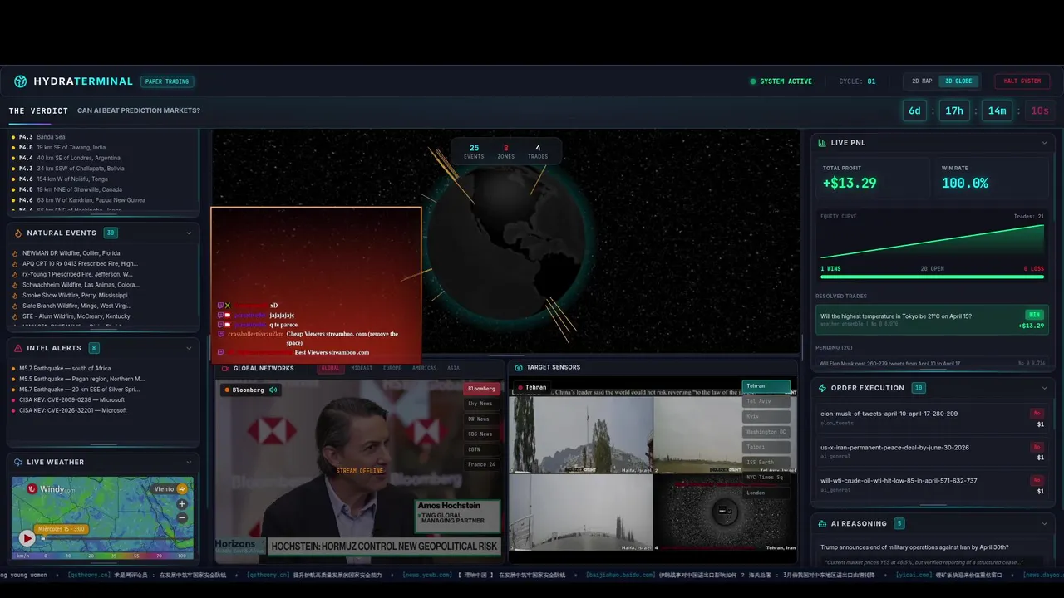Click the wildfire icon beside NEWMAN DR Wildfire
Viewport: 1064px width, 598px height.
point(15,253)
